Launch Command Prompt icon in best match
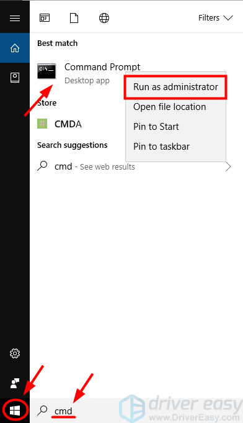Screen dimensions: 243x423 (46, 71)
